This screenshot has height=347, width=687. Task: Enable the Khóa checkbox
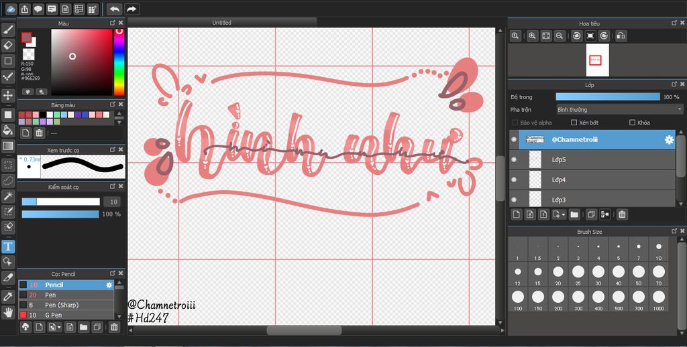[632, 123]
